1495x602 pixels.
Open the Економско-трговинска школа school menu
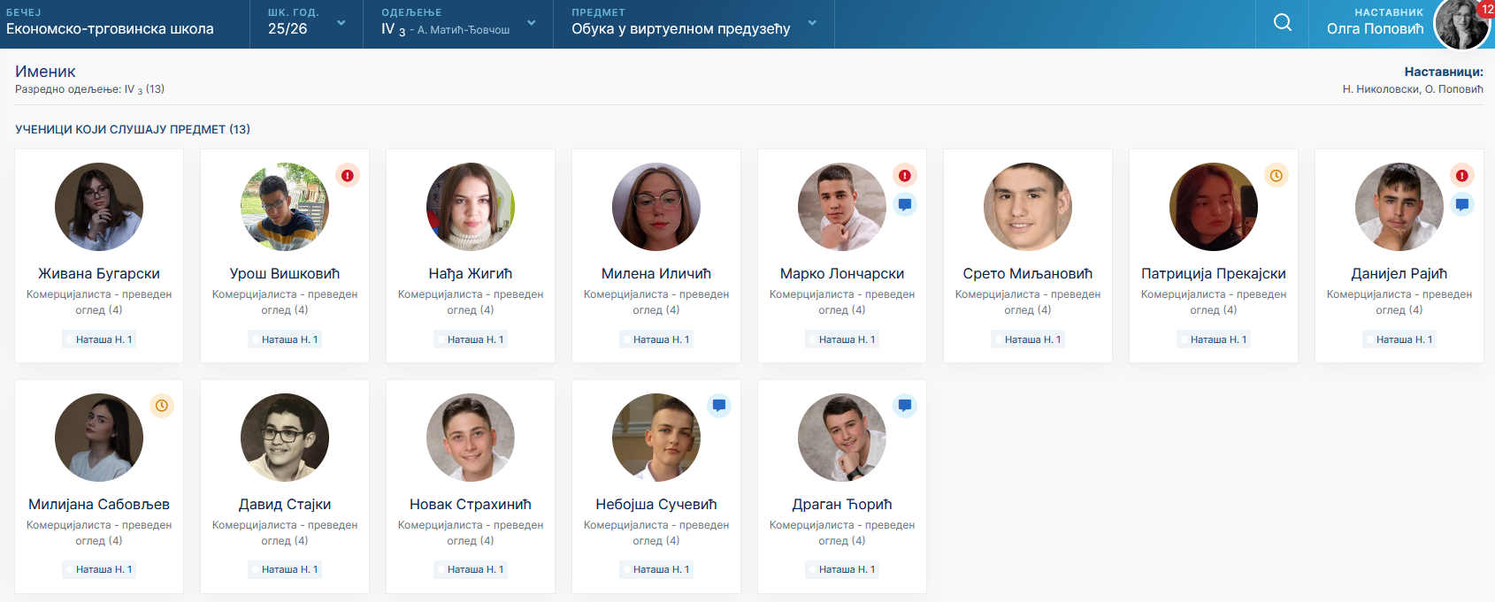(x=110, y=24)
